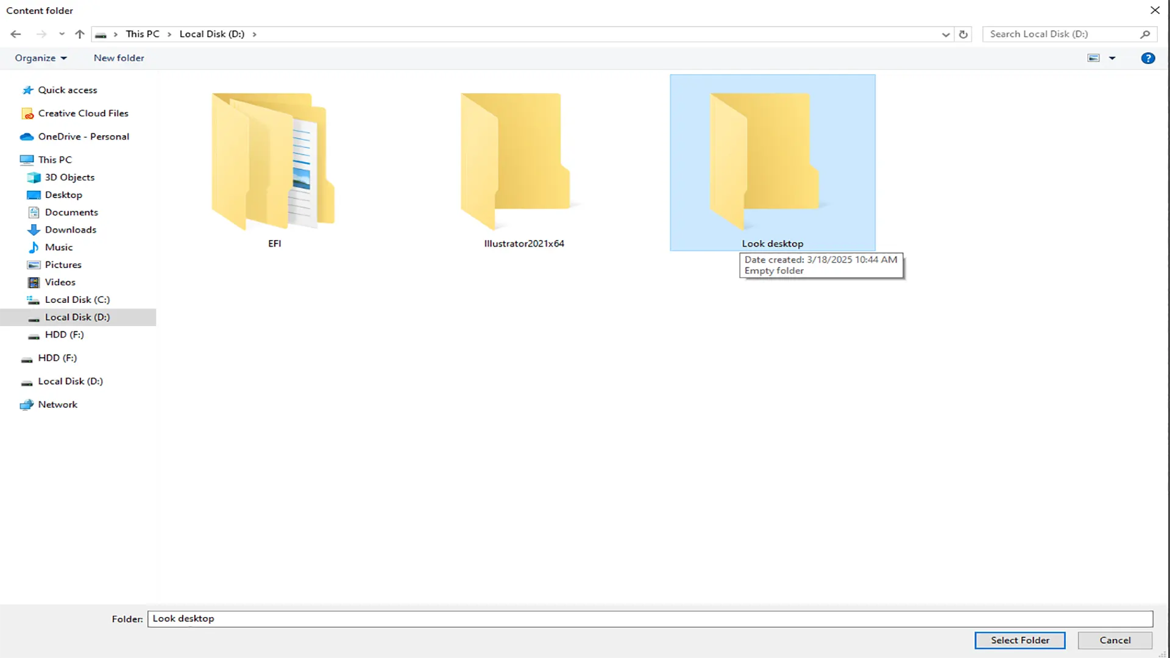The height and width of the screenshot is (658, 1170).
Task: Open OneDrive - Personal in sidebar
Action: [x=83, y=136]
